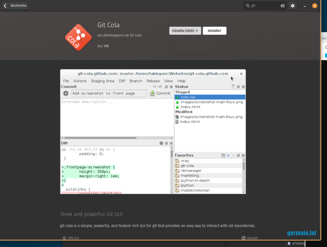Open the settings gear in header bar
327x247 pixels.
click(293, 6)
